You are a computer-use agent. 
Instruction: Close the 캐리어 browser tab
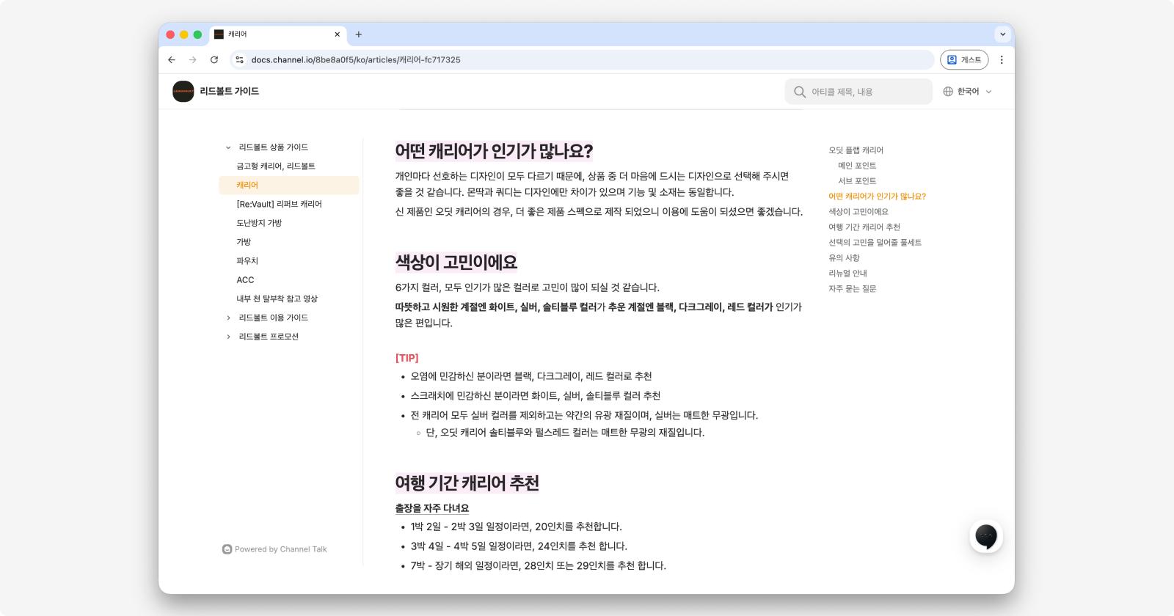pos(338,34)
